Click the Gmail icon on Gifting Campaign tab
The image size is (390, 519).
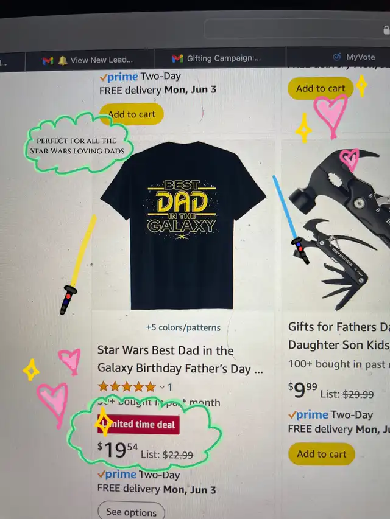[177, 58]
